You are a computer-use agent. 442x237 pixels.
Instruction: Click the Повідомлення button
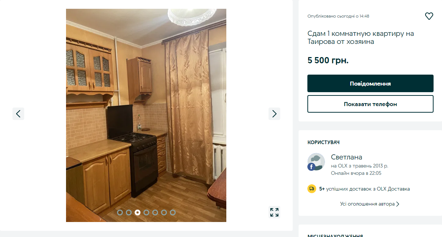(x=370, y=83)
